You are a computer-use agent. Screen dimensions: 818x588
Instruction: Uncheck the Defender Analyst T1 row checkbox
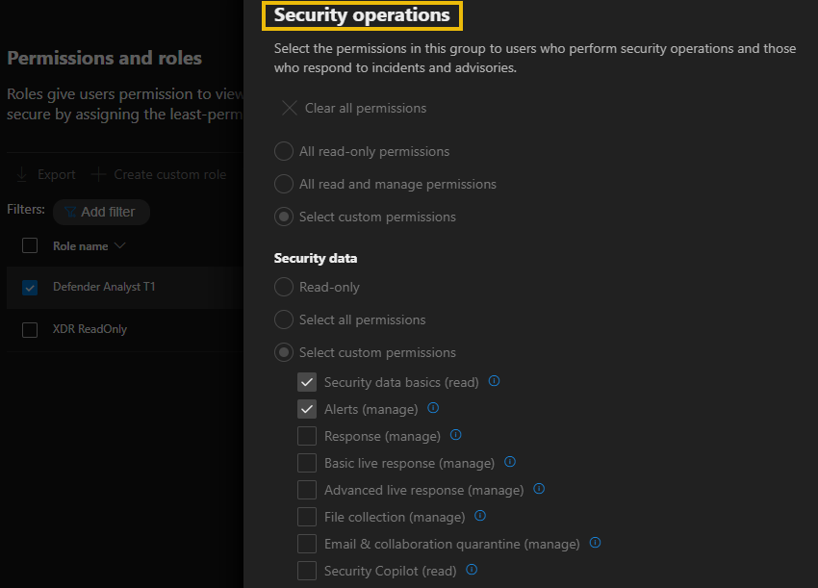click(29, 287)
